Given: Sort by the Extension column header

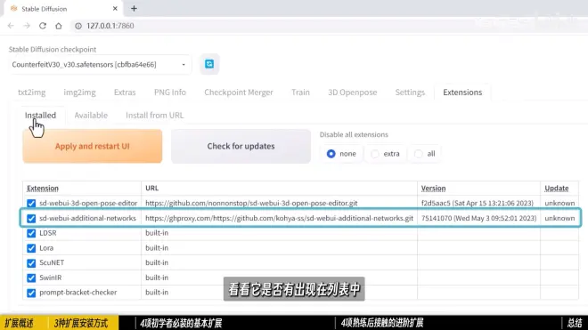Looking at the screenshot, I should [43, 188].
